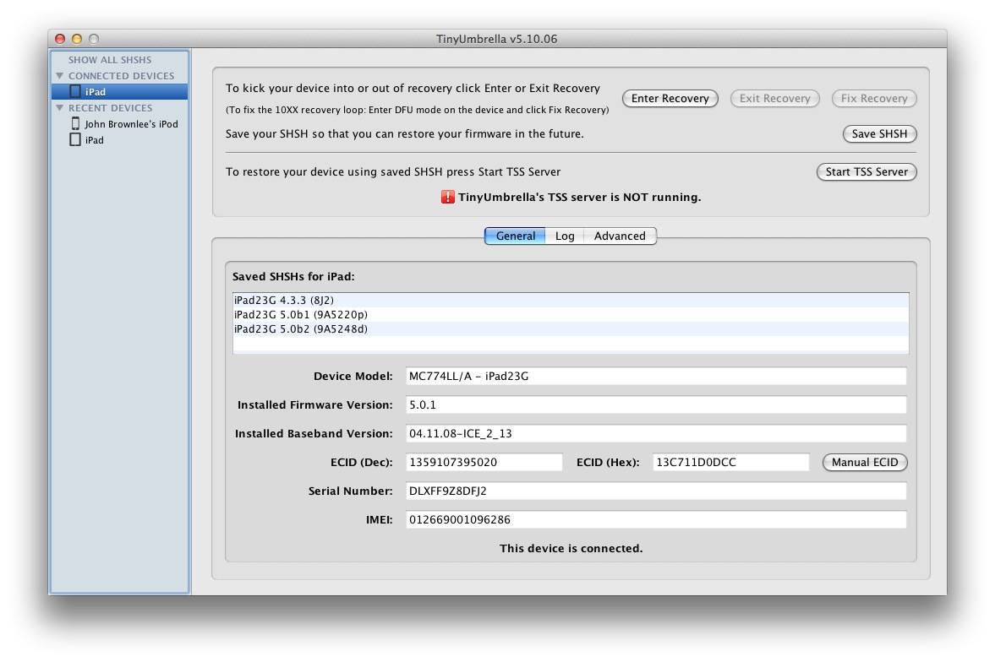Collapse the Recent Devices section
The height and width of the screenshot is (662, 995).
(60, 108)
